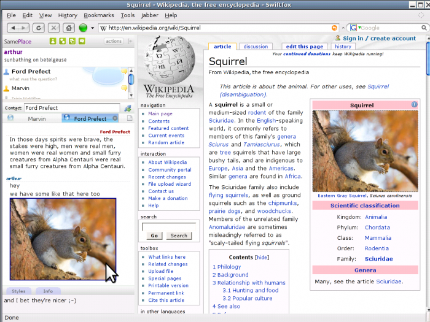Open the SamePlace actions dropdown
This screenshot has width=430, height=322.
(114, 41)
